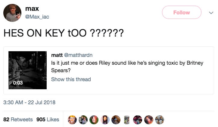View the 905 Likes list
The width and height of the screenshot is (218, 127).
[x=48, y=120]
